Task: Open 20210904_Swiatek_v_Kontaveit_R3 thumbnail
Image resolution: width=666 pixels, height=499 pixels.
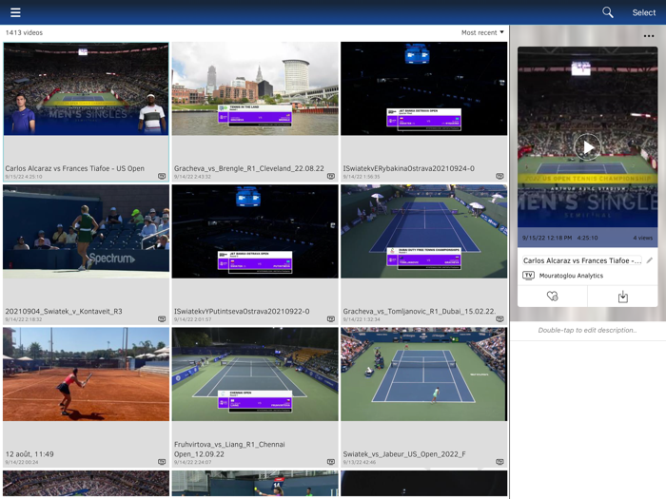Action: [87, 231]
